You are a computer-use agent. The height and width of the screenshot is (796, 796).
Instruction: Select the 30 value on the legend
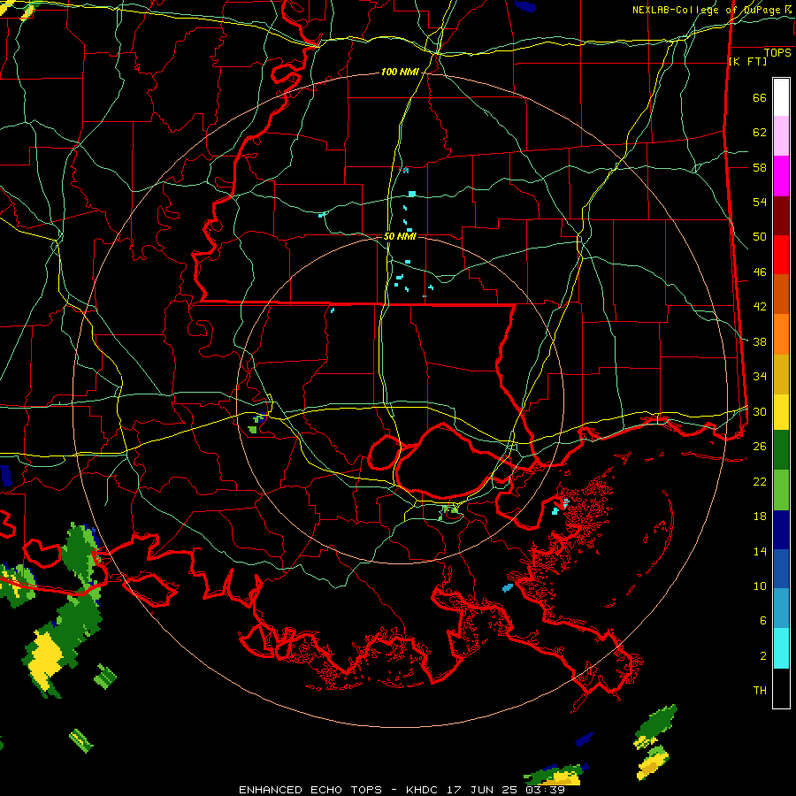pos(760,411)
